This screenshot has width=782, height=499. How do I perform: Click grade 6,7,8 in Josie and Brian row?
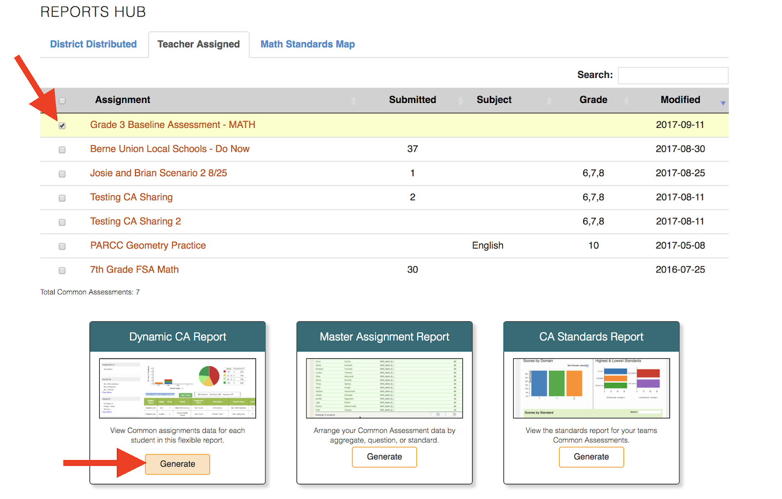593,173
